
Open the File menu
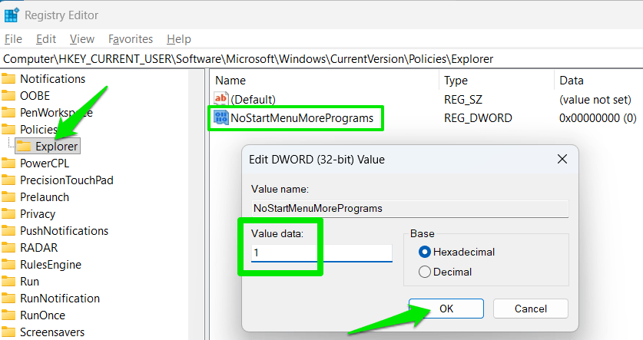point(13,39)
